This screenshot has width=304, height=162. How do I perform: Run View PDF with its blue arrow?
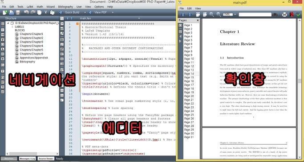[90, 12]
